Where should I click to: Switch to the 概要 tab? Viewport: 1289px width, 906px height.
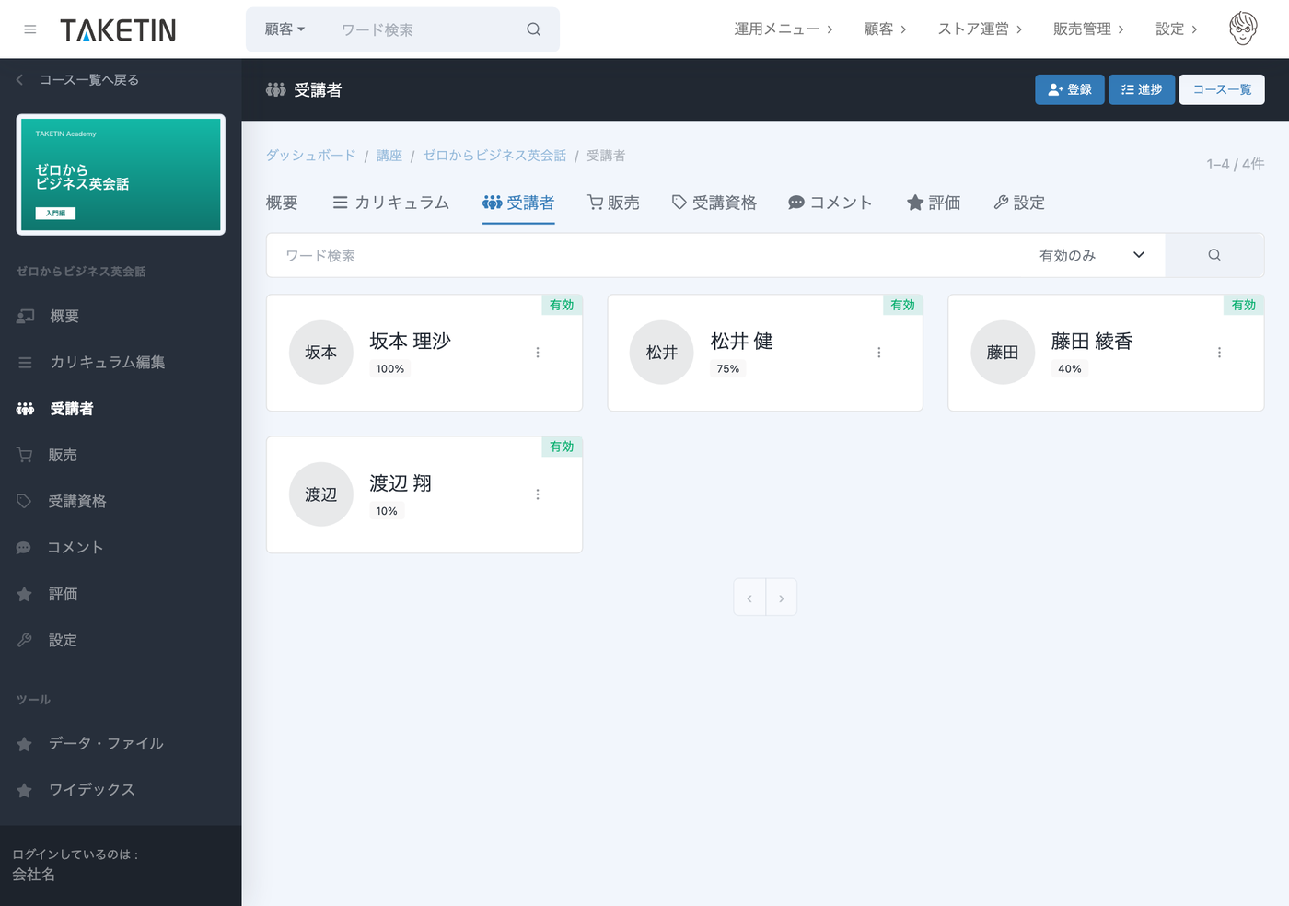[282, 203]
